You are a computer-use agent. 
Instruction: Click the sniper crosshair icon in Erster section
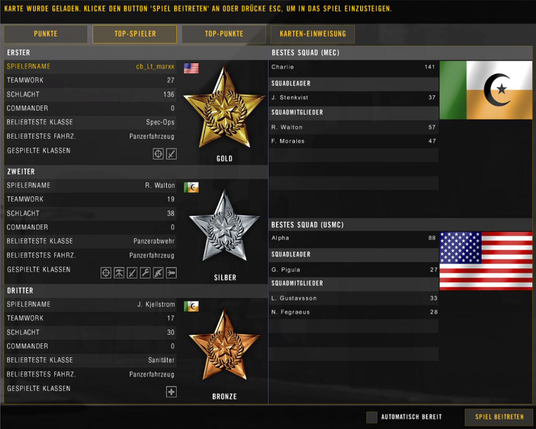pos(158,154)
